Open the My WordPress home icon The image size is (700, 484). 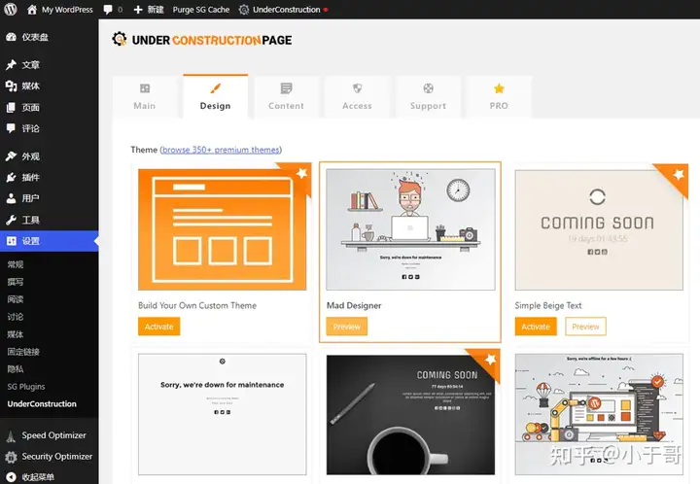pos(32,10)
